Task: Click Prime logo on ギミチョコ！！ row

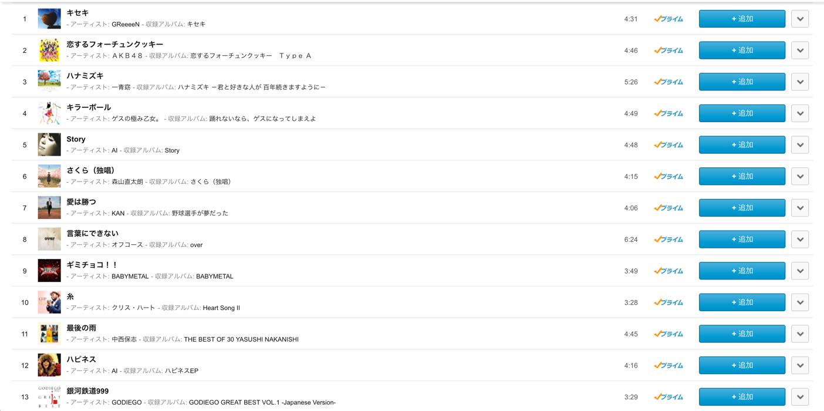Action: (x=668, y=271)
